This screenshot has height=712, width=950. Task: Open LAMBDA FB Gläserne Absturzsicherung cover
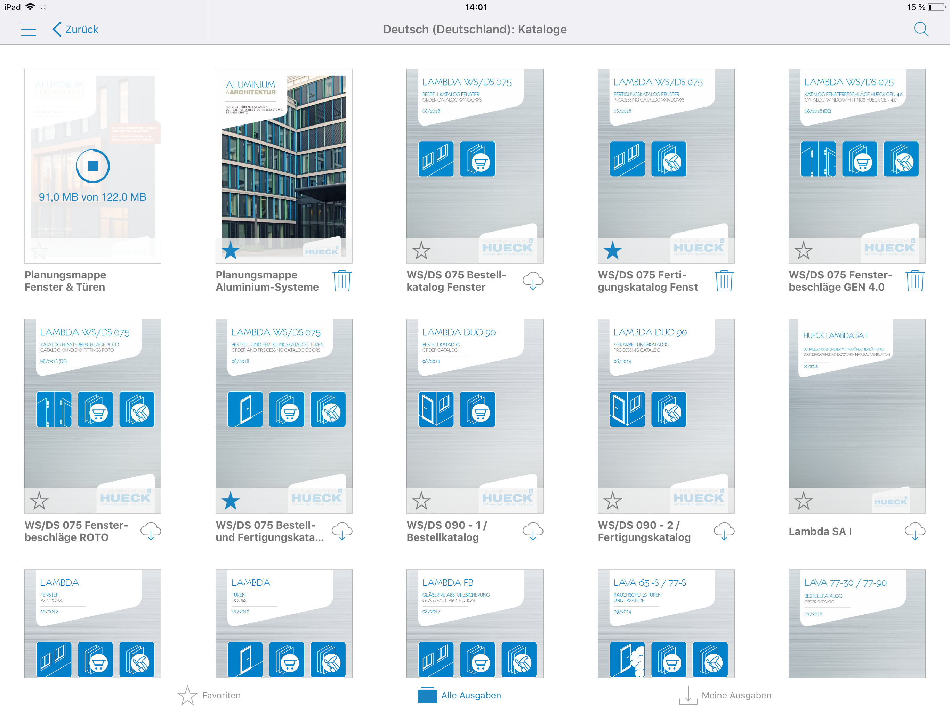coord(475,624)
